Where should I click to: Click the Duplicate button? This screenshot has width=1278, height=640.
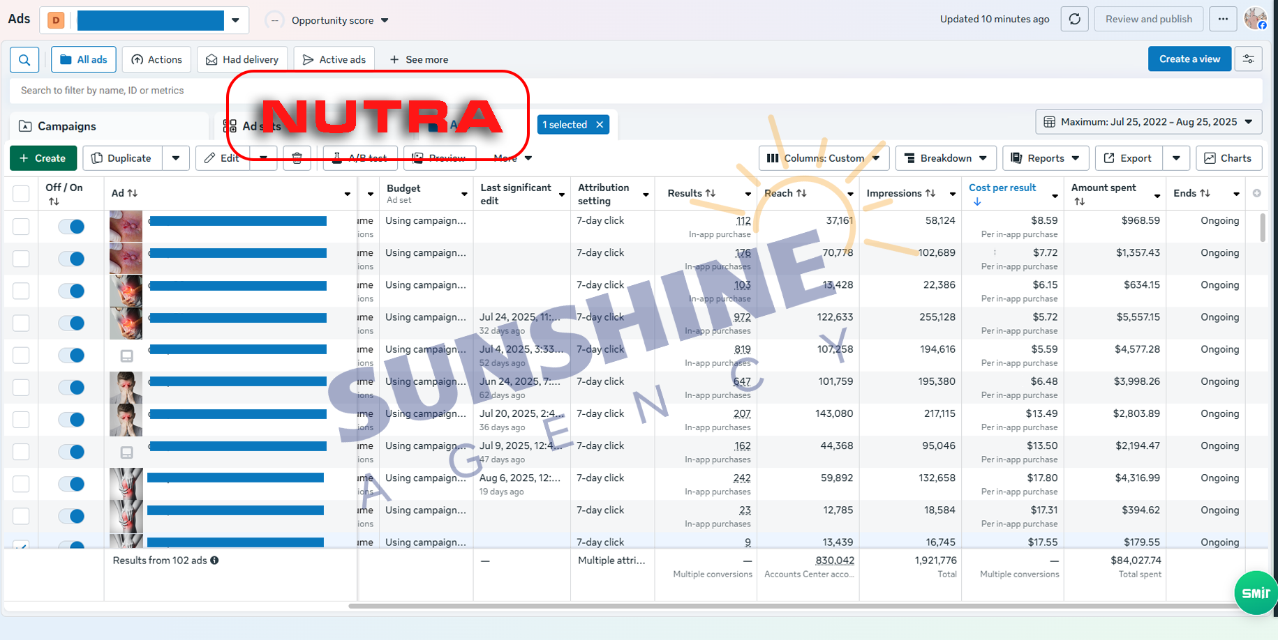[x=122, y=158]
